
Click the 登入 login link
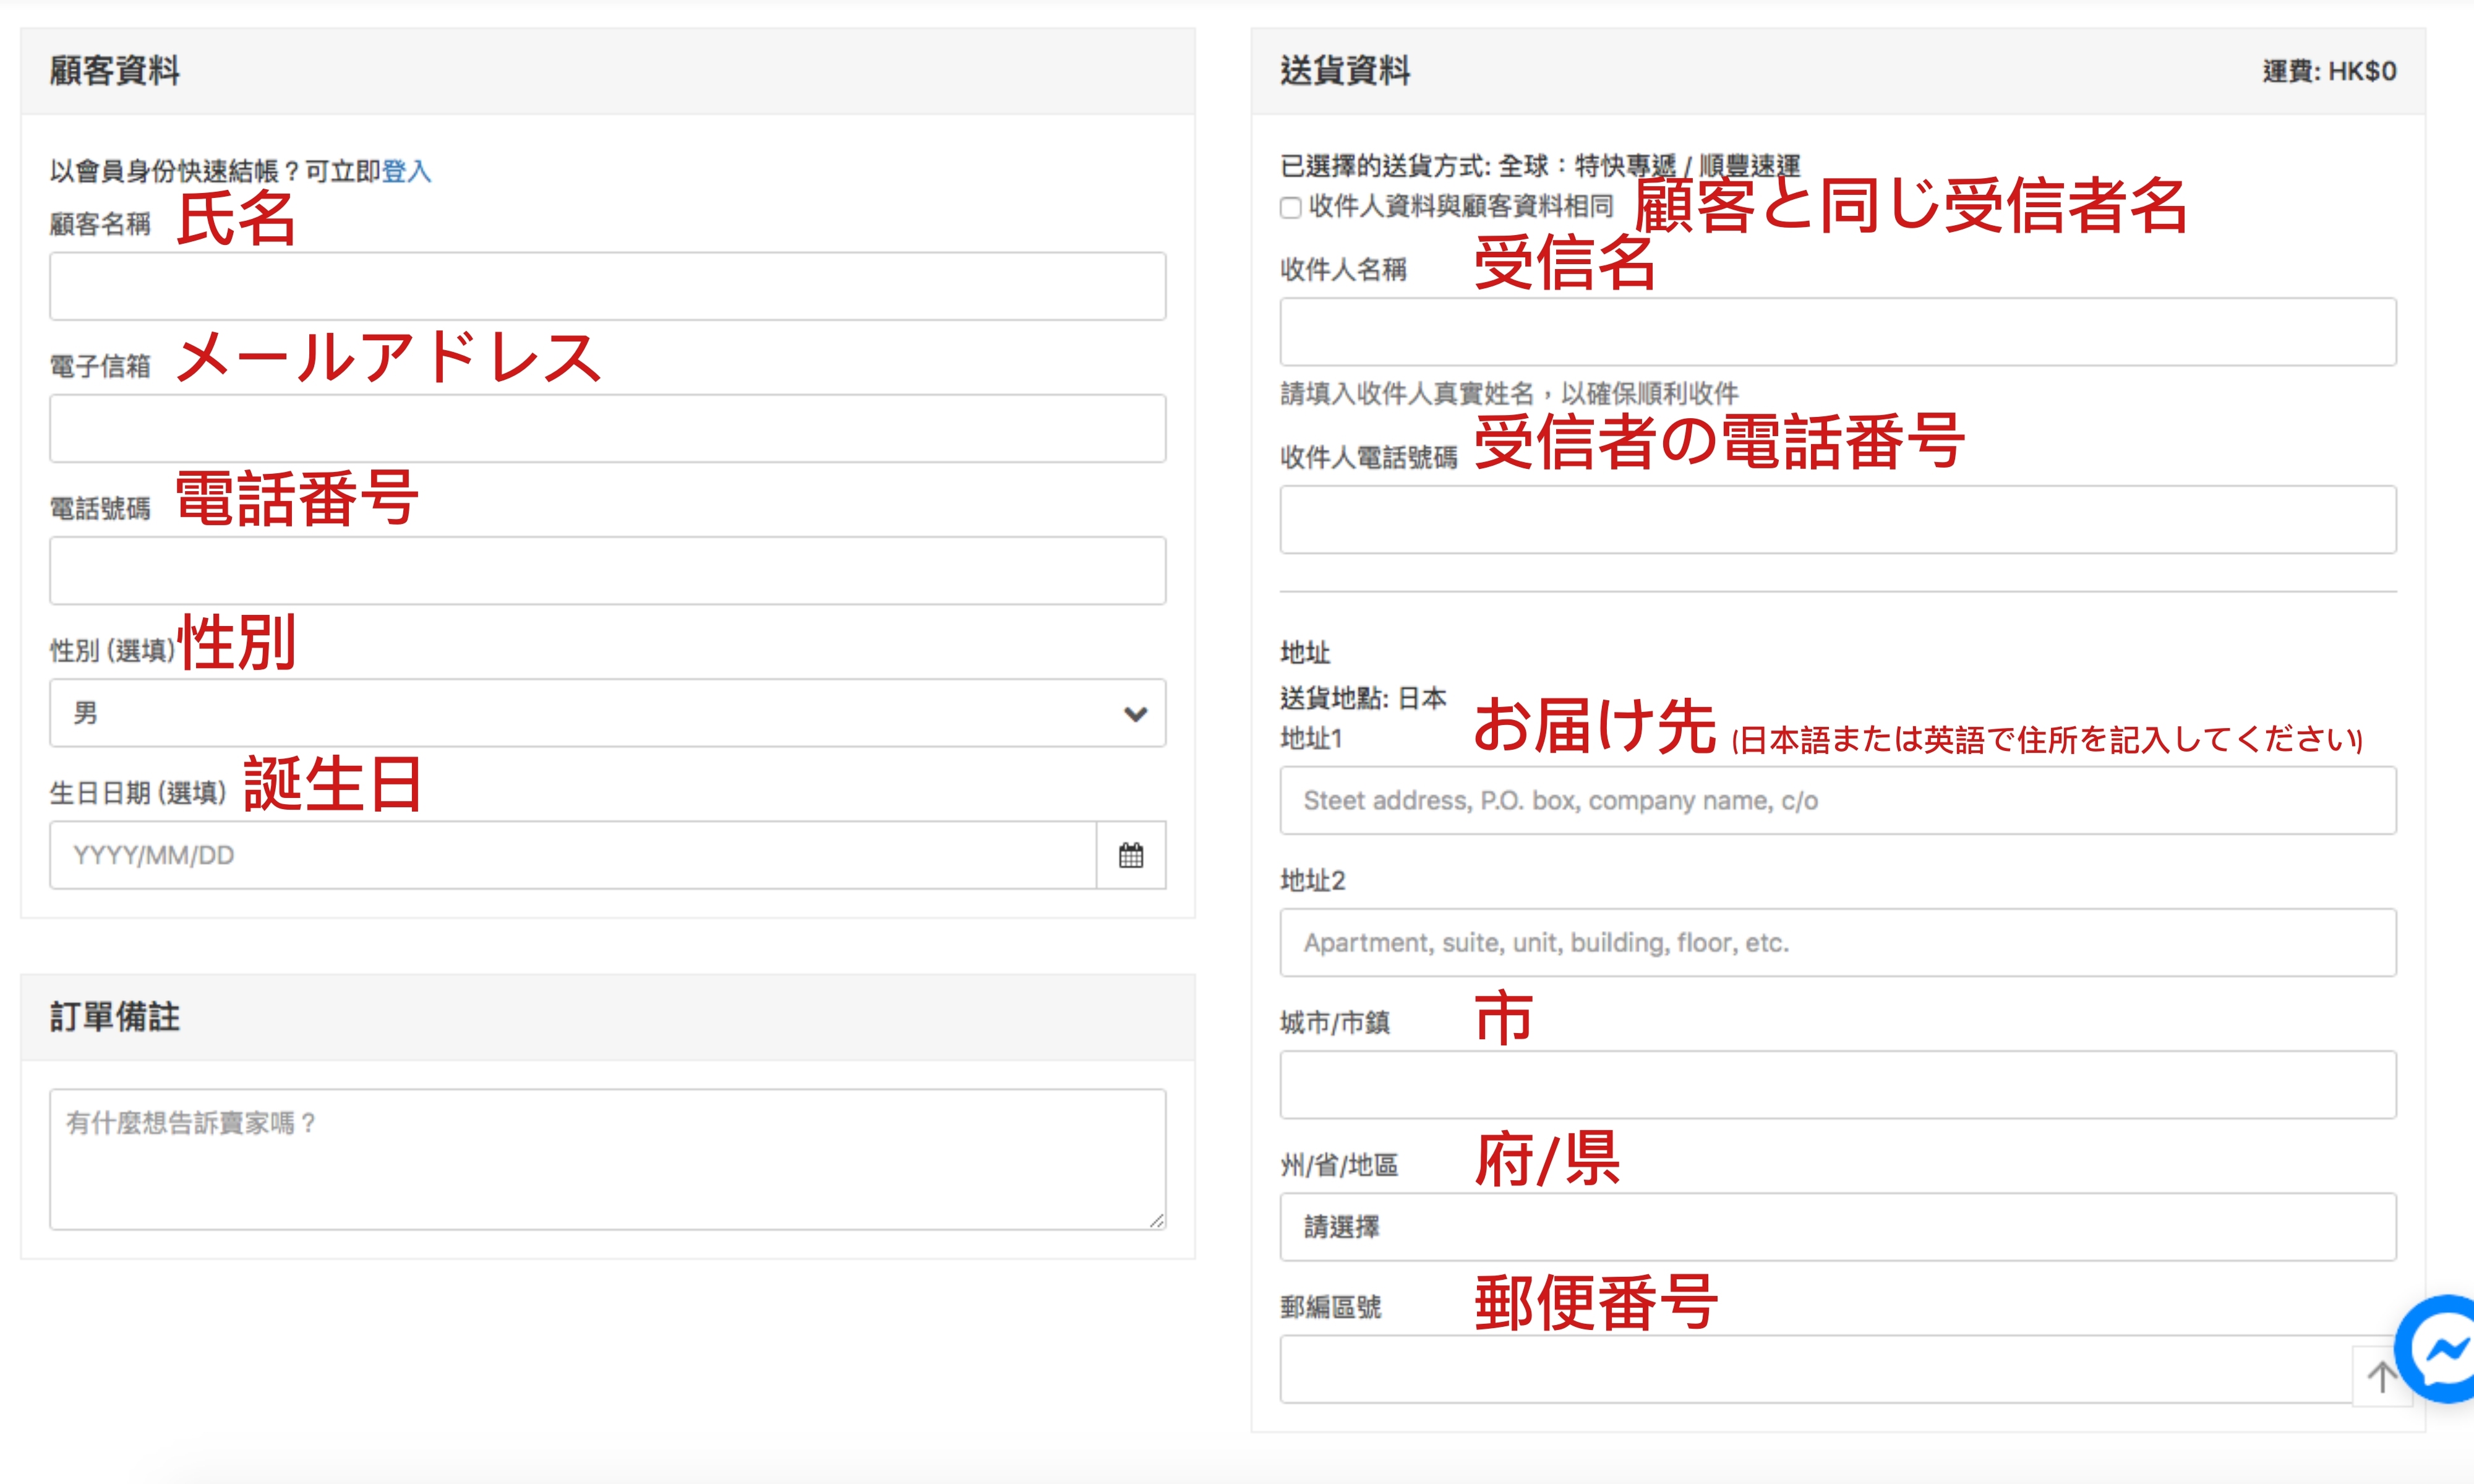click(406, 172)
